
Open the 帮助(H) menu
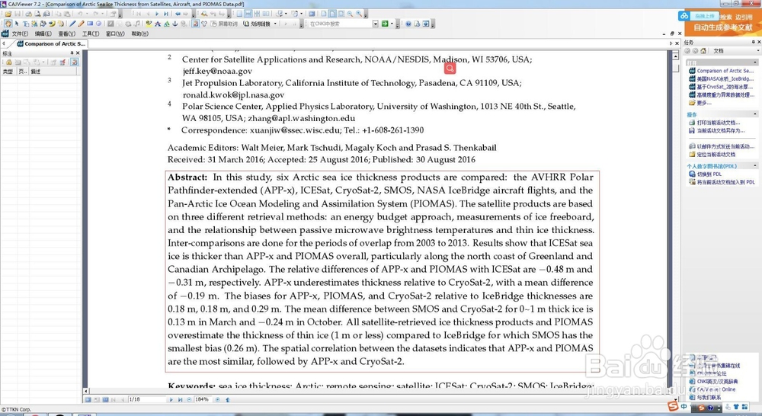[139, 34]
